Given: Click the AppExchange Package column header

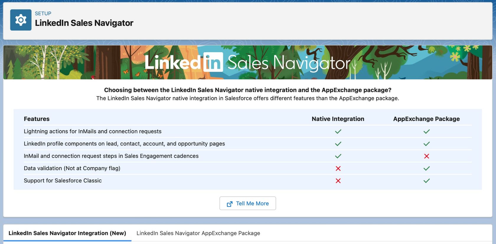Looking at the screenshot, I should click(x=426, y=119).
